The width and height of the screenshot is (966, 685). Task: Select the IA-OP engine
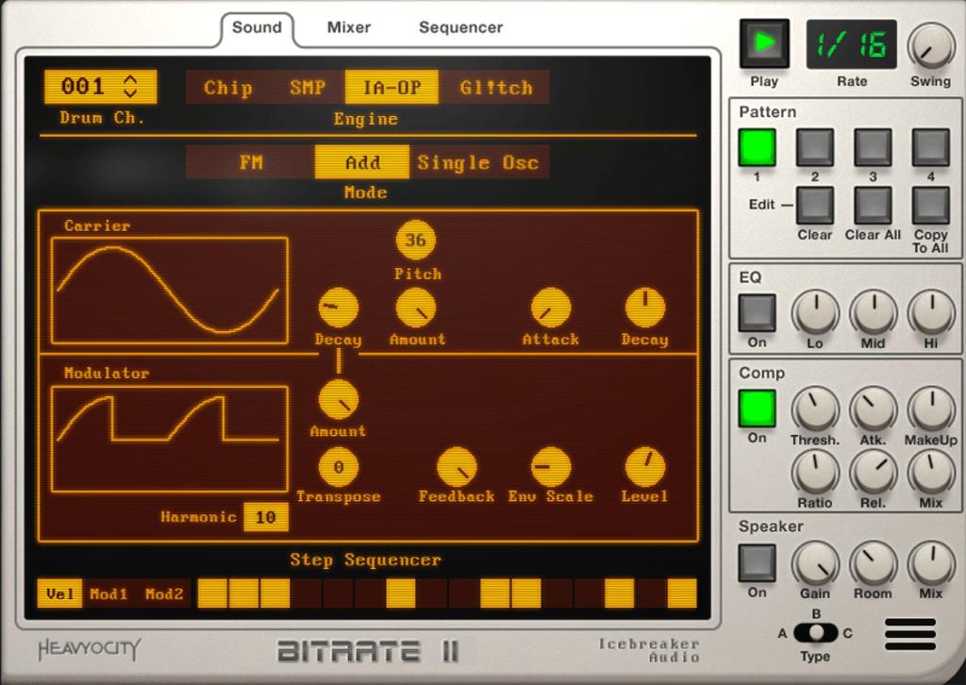click(392, 87)
